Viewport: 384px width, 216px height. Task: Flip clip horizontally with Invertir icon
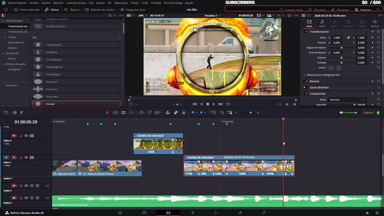[331, 68]
